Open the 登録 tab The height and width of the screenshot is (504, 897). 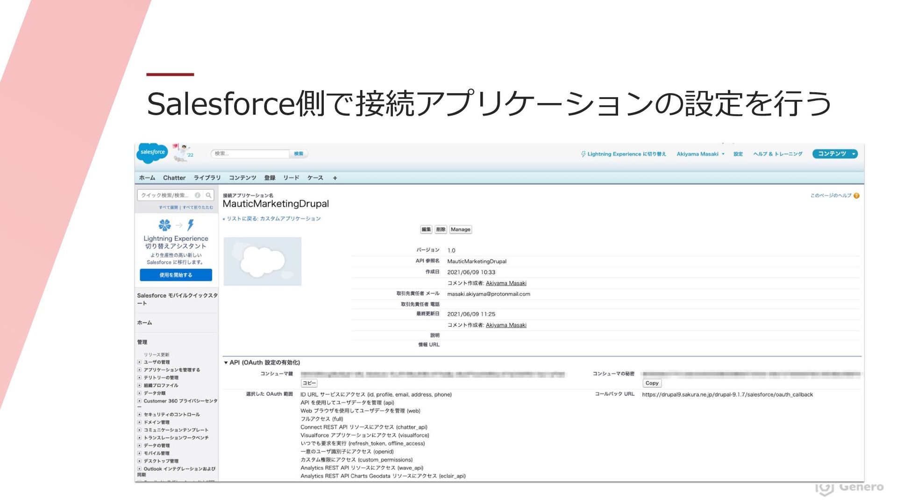[x=270, y=178]
